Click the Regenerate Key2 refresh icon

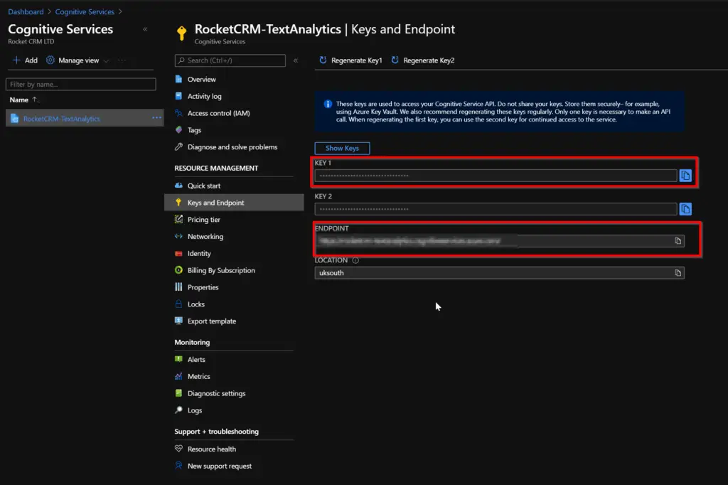[x=395, y=60]
